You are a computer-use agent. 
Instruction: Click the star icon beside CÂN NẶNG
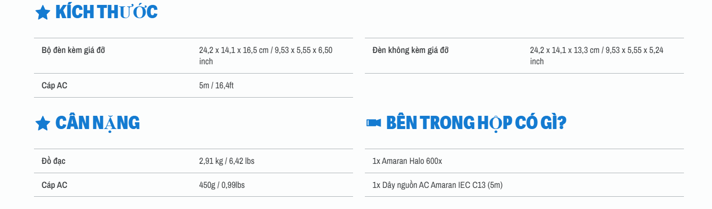point(43,123)
